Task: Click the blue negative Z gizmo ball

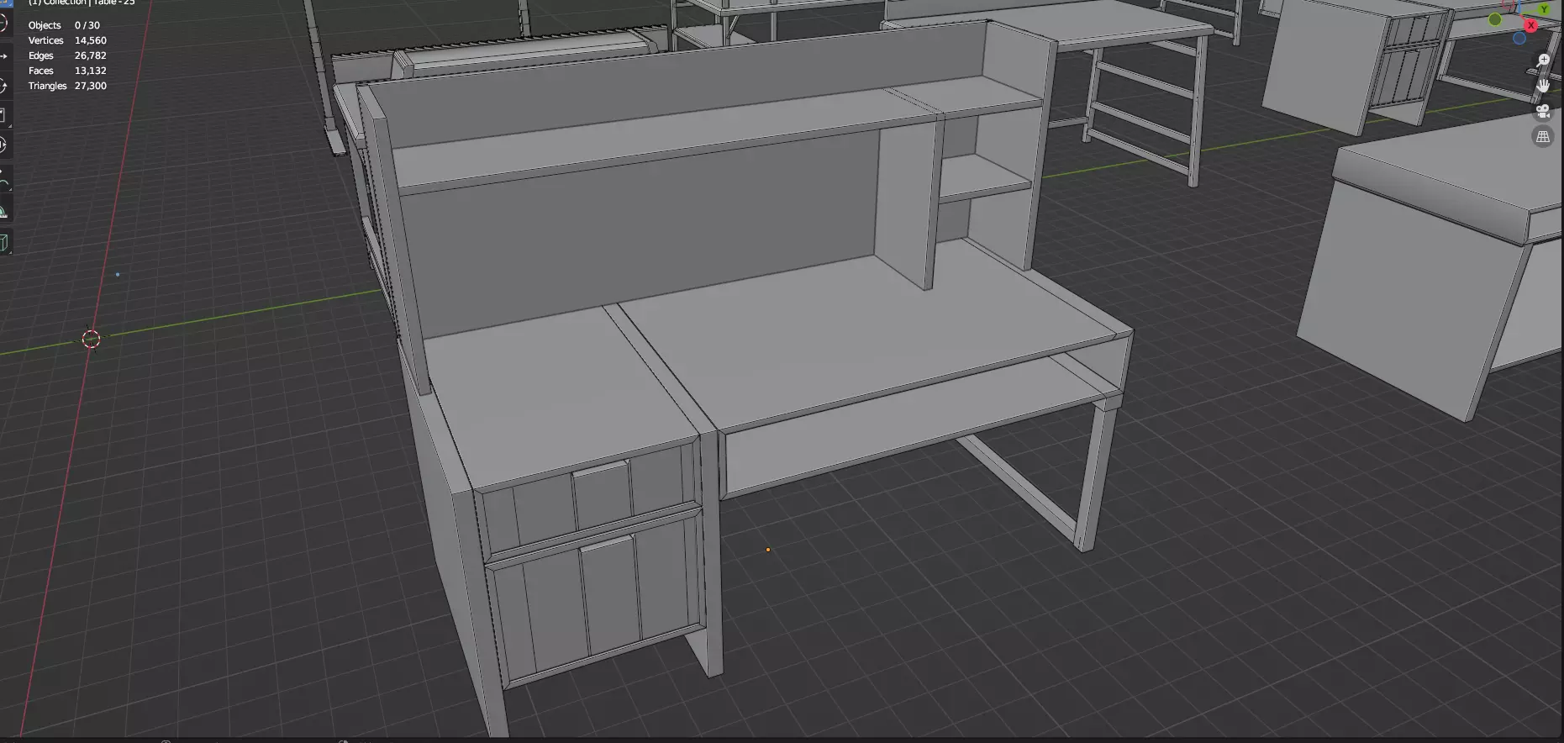Action: coord(1519,38)
